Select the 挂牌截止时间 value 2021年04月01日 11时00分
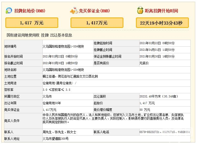 [x=157, y=50]
